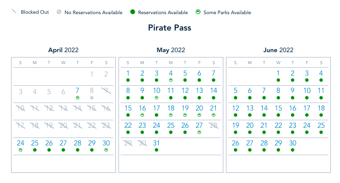Select May 10 on the calendar
This screenshot has width=340, height=183.
(x=157, y=91)
